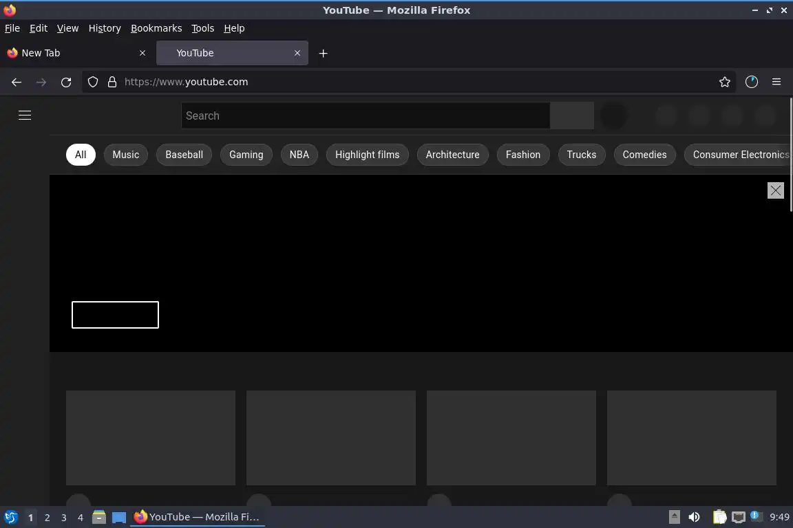The image size is (793, 528).
Task: Open the Firefox application menu
Action: coord(776,82)
